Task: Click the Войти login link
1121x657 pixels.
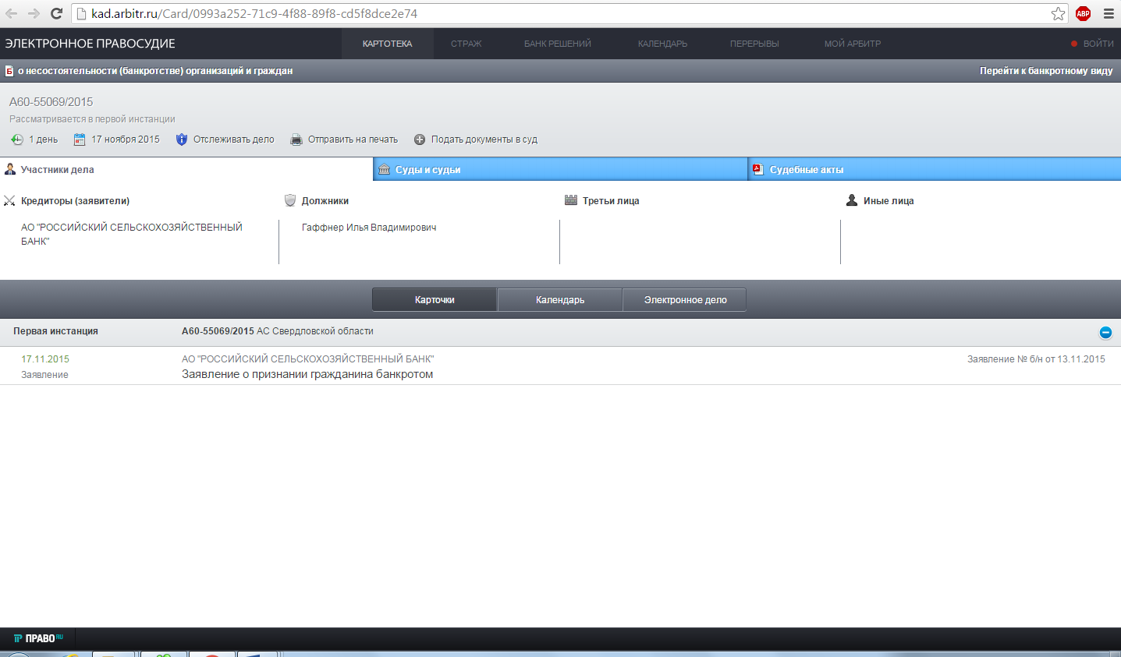Action: point(1098,44)
